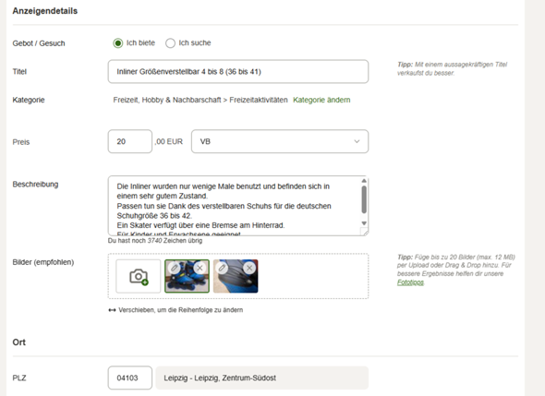Click the move arrows icon beside Verschieben

[112, 310]
